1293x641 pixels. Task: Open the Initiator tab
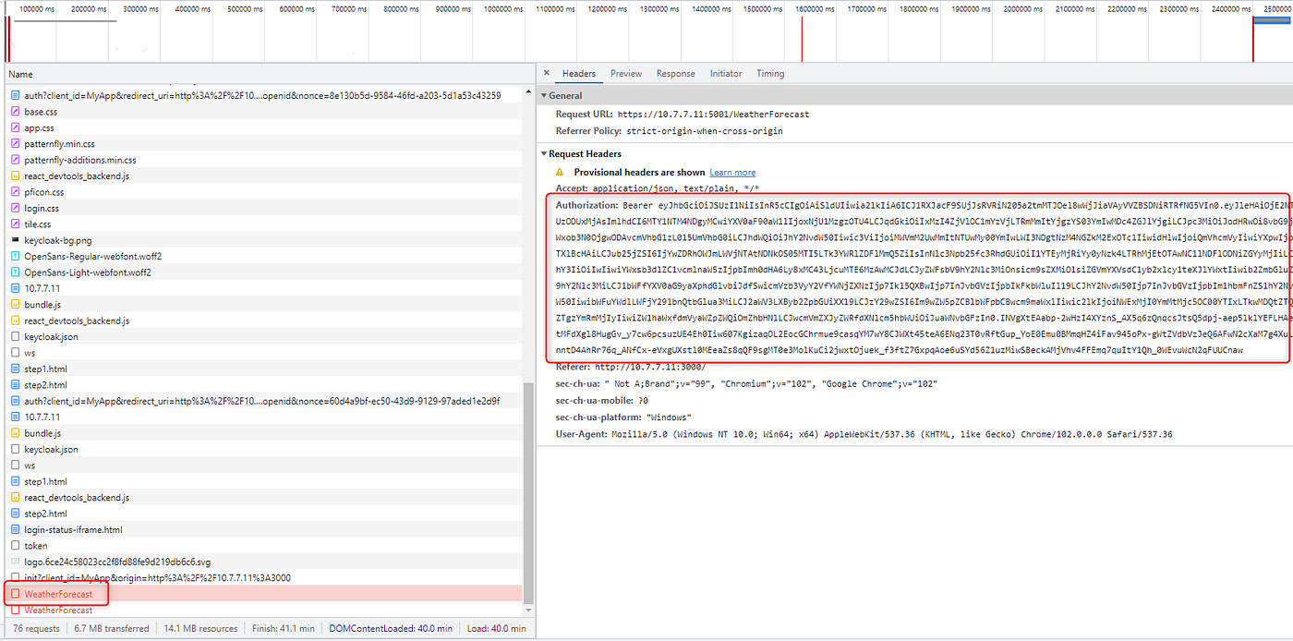coord(726,74)
